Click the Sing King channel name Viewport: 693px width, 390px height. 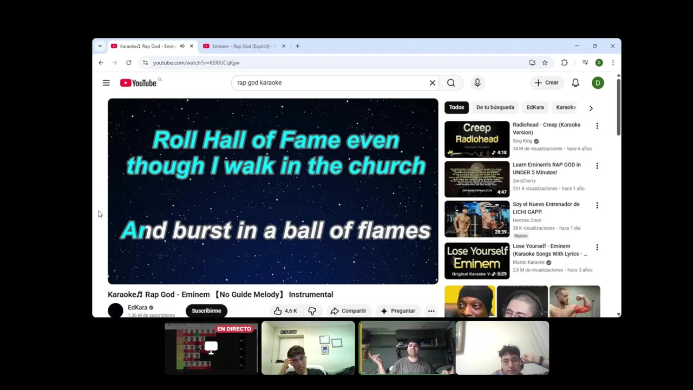pos(522,141)
